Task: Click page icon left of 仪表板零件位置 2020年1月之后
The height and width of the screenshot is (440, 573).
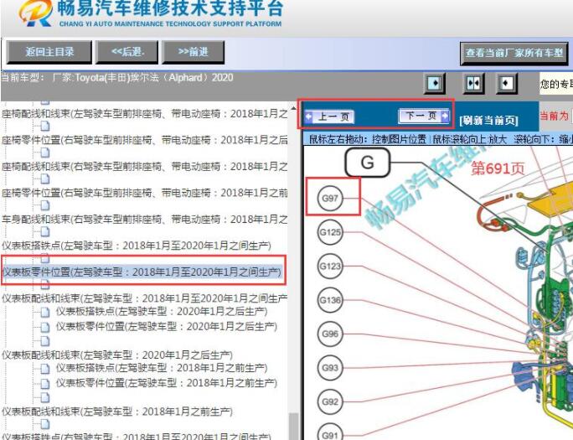Action: tap(45, 327)
